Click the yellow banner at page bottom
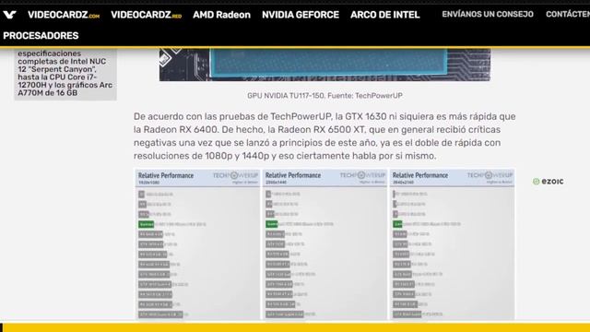The height and width of the screenshot is (332, 590). click(x=297, y=327)
